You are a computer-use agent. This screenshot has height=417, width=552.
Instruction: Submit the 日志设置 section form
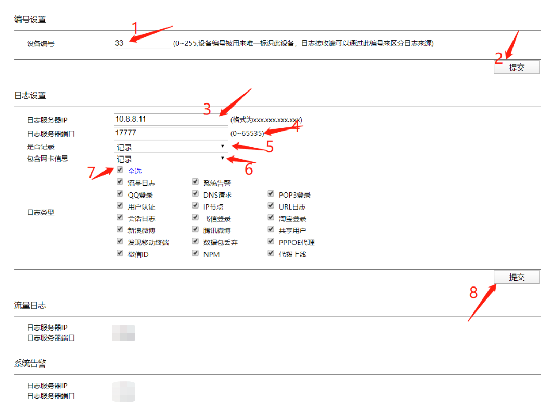pos(516,277)
